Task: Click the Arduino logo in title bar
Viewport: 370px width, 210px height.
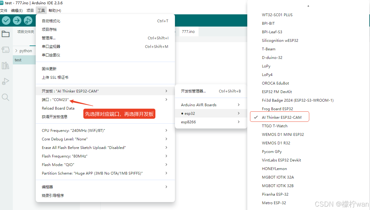Action: [2, 3]
